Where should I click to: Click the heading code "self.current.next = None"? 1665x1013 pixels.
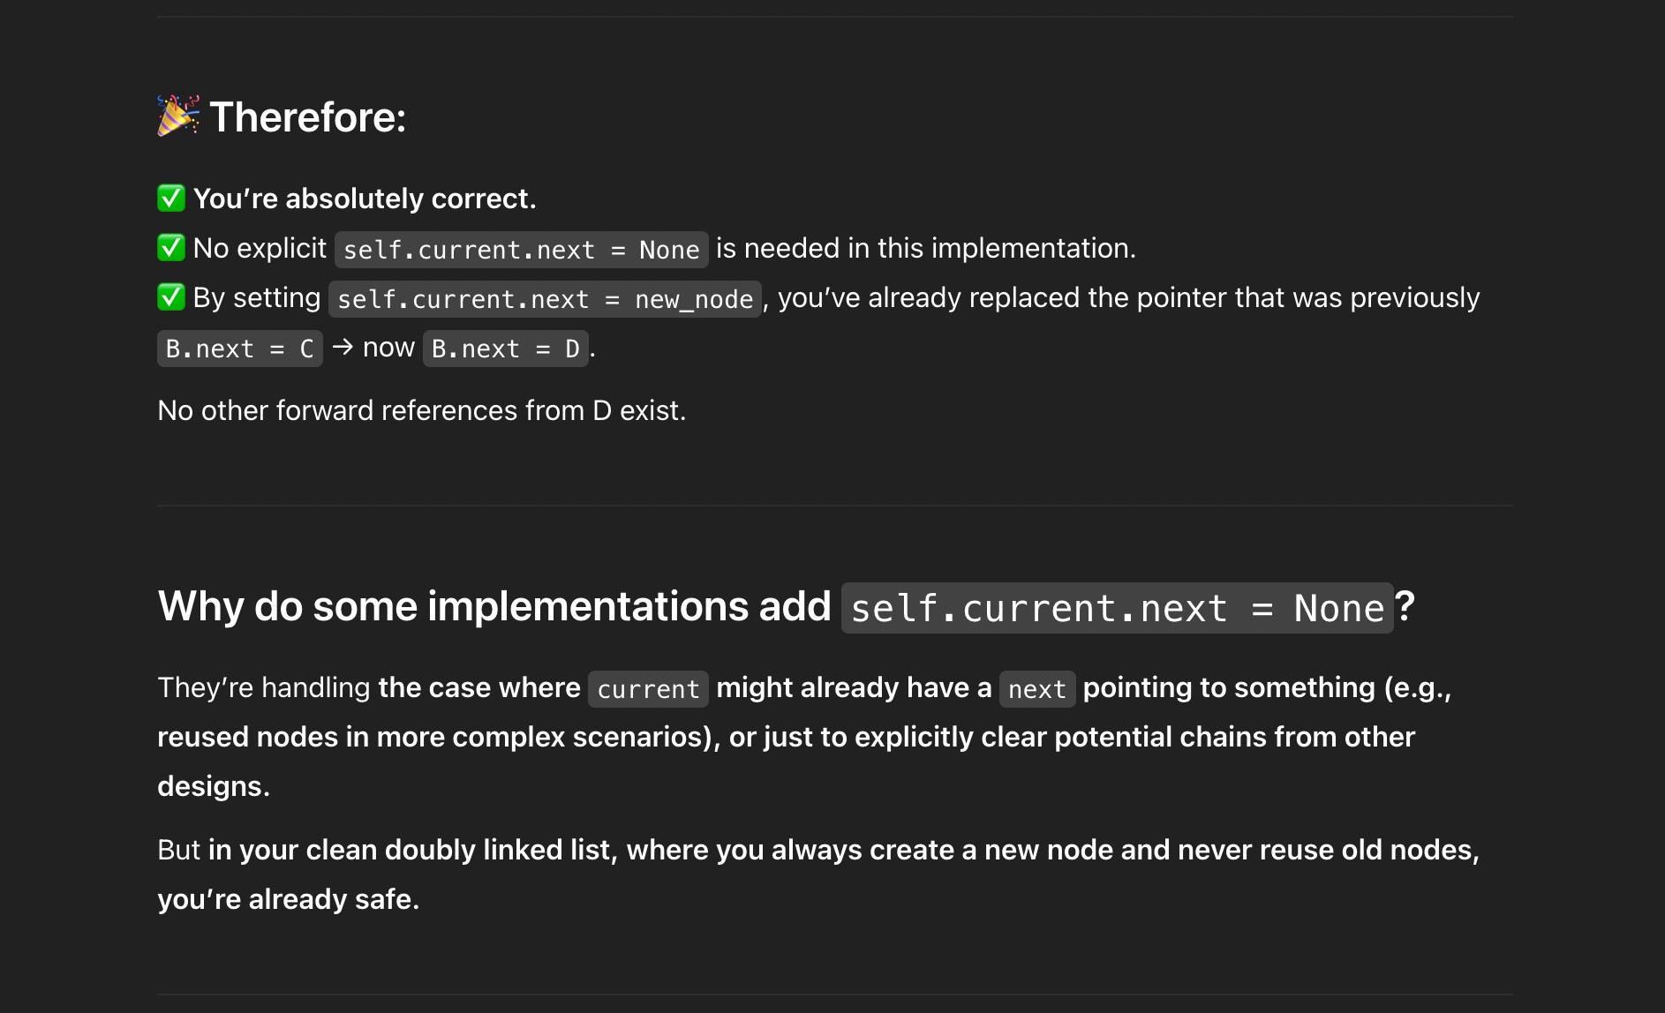[x=1117, y=608]
